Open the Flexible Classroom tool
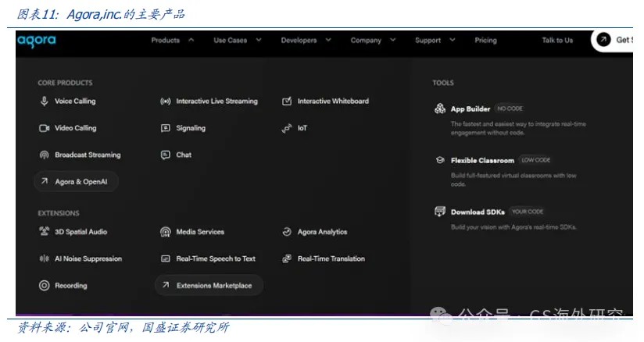Screen dimensions: 644x342 pyautogui.click(x=482, y=161)
